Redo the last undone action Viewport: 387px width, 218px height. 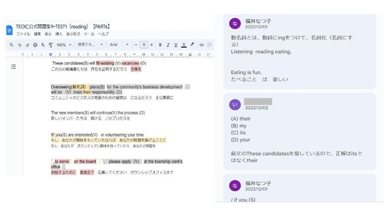tap(27, 45)
